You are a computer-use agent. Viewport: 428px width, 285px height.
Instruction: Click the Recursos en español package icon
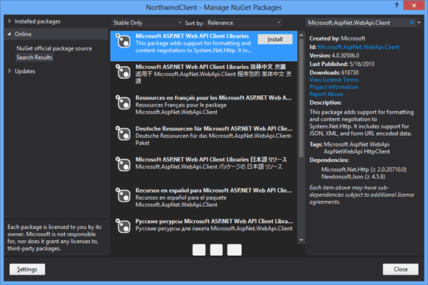point(122,194)
